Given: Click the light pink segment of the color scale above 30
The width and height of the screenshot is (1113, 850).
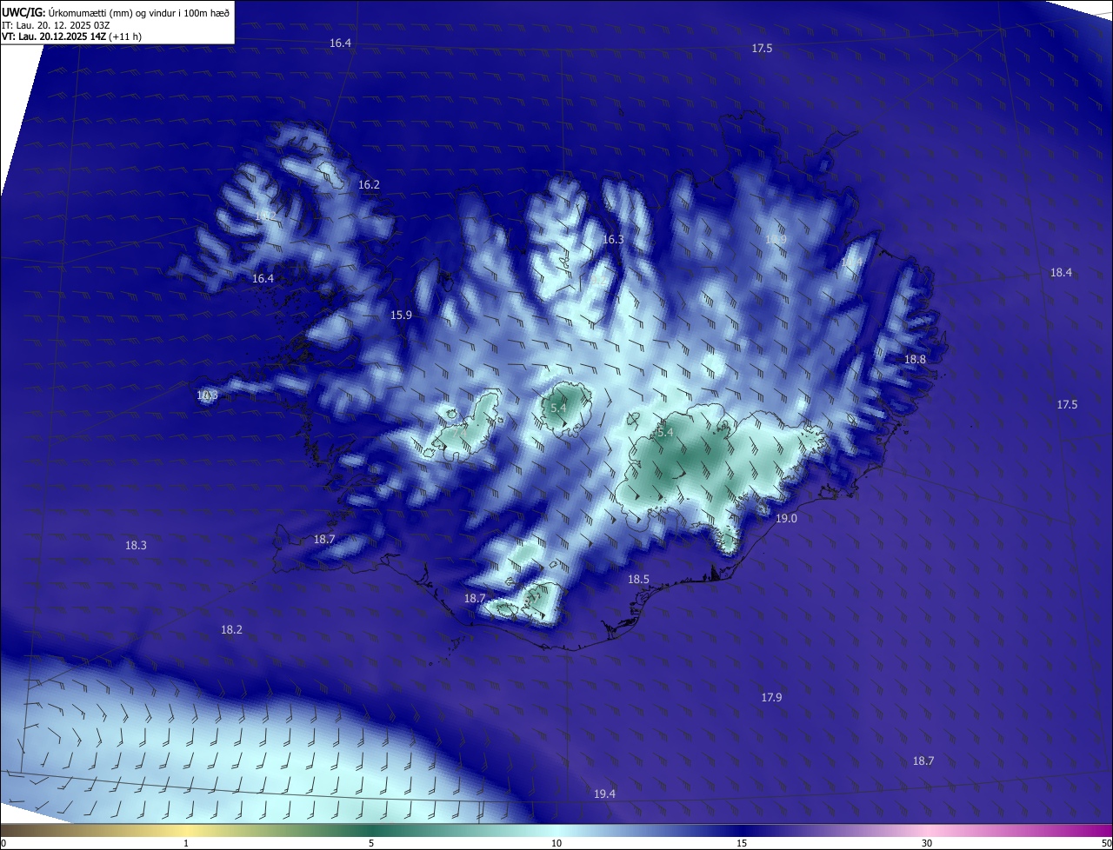Looking at the screenshot, I should [927, 830].
